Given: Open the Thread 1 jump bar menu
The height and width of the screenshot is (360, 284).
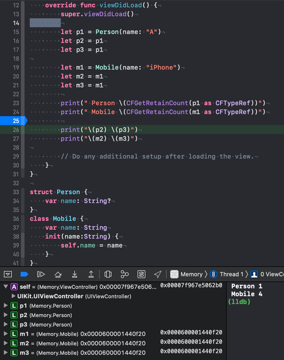Looking at the screenshot, I should pyautogui.click(x=229, y=274).
